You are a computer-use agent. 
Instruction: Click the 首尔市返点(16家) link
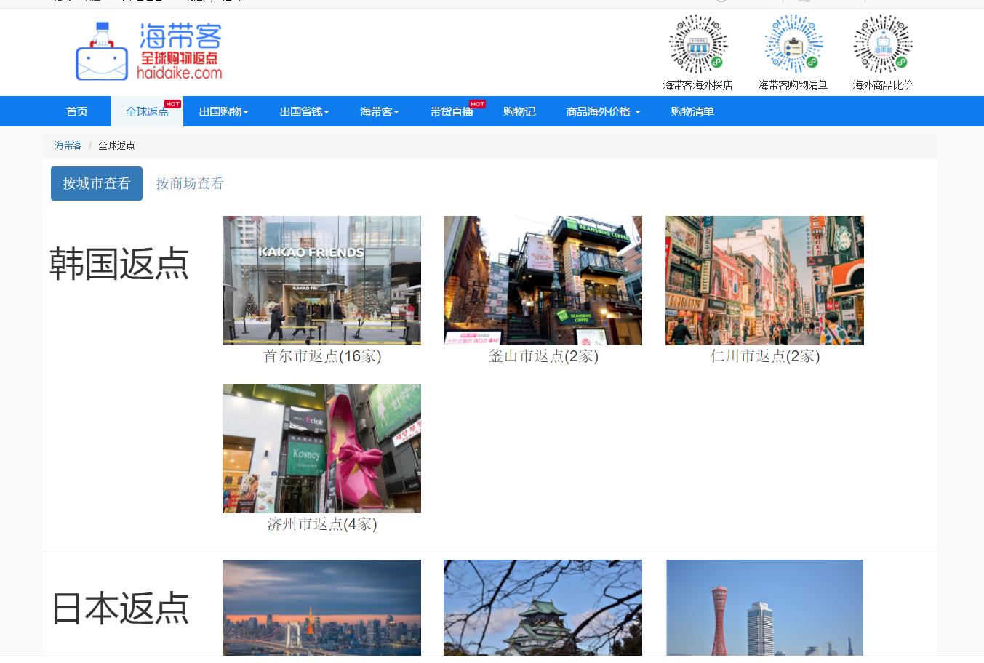coord(321,356)
